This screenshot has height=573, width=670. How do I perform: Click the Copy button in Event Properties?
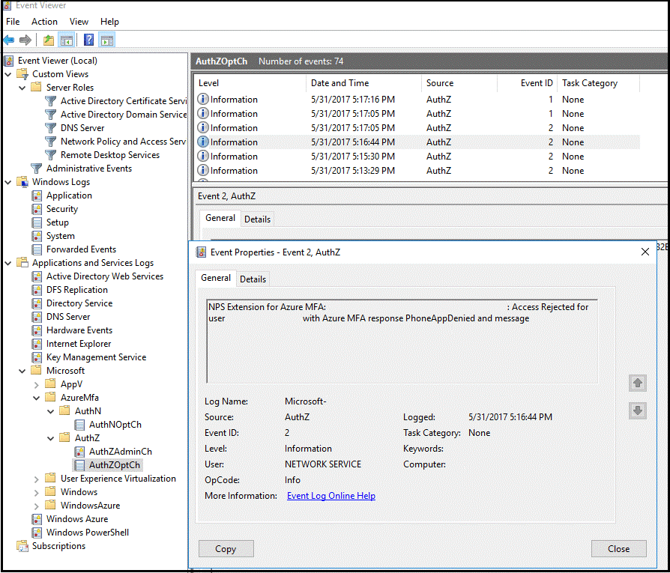pyautogui.click(x=226, y=548)
